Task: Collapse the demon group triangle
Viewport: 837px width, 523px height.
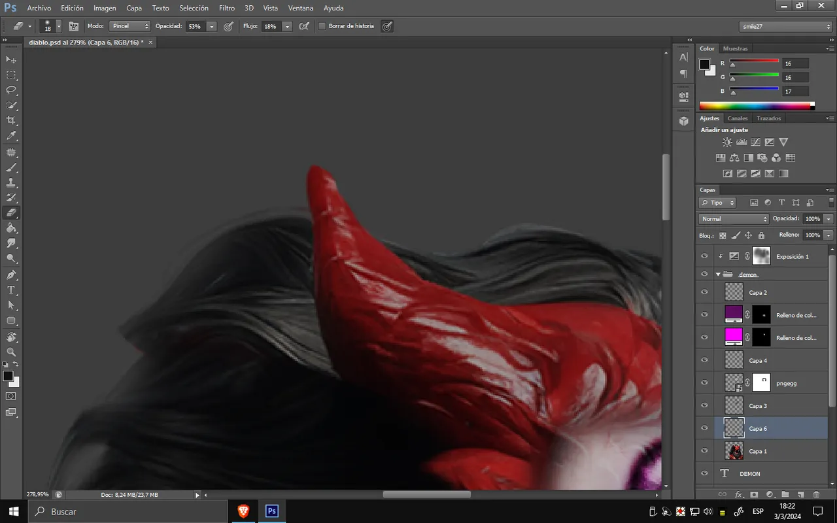Action: (x=718, y=274)
